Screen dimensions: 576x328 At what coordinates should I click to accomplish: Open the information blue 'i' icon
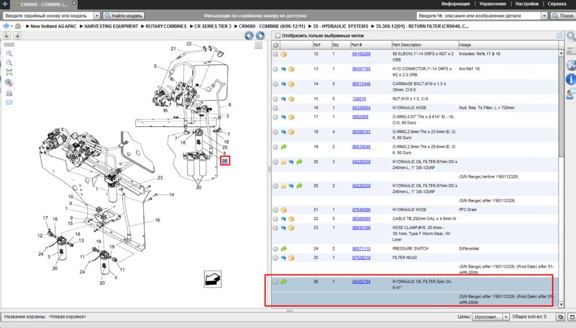coord(571,79)
